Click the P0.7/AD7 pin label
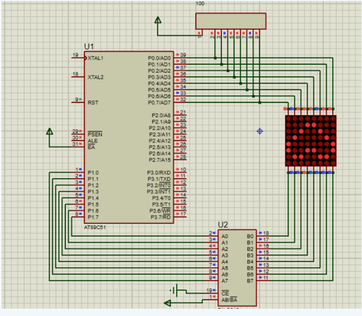 (159, 102)
